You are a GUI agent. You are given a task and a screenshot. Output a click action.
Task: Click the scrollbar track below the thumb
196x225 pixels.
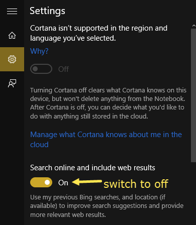pos(193,193)
